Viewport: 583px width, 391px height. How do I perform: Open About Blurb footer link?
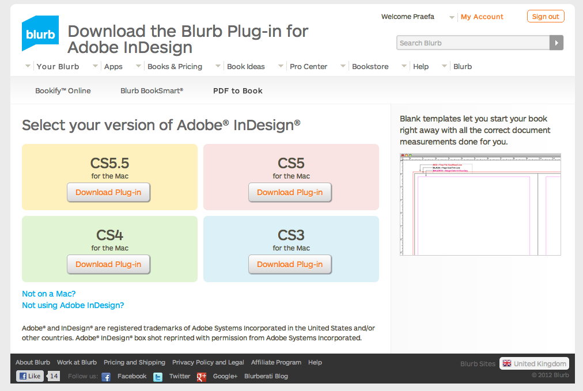pos(33,362)
